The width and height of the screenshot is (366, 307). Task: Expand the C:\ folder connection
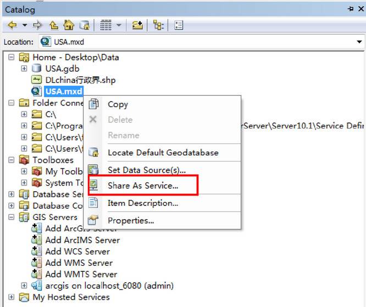click(24, 114)
